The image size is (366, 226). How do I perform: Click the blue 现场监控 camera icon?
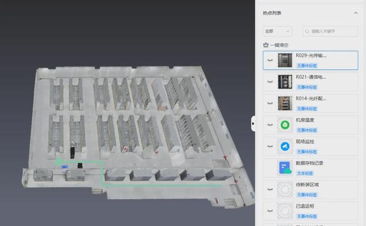pos(284,147)
